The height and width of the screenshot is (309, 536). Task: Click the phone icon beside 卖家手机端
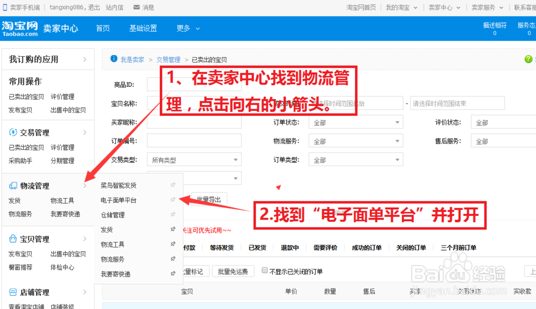coord(5,7)
